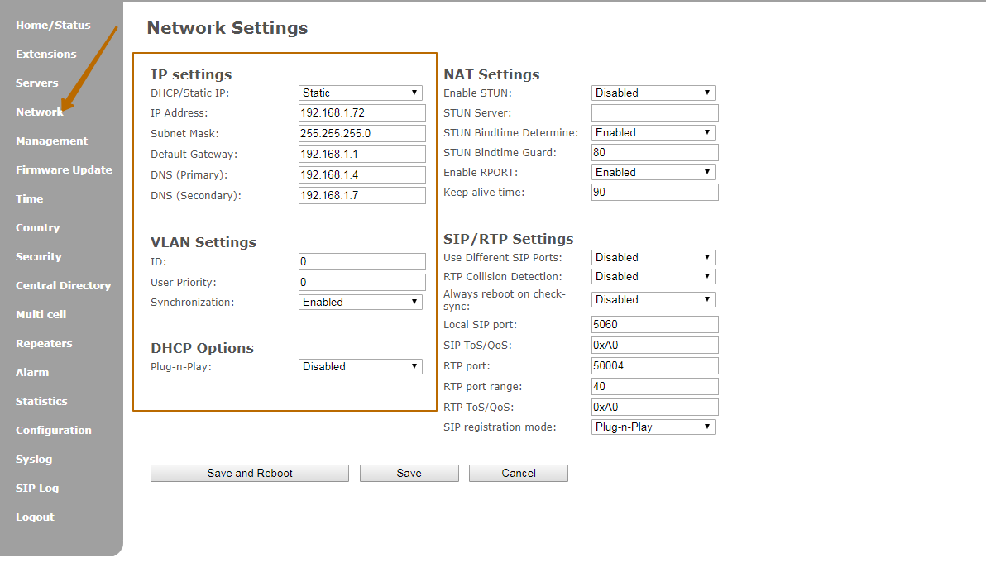Open Central Directory settings
The width and height of the screenshot is (986, 572).
(x=63, y=285)
